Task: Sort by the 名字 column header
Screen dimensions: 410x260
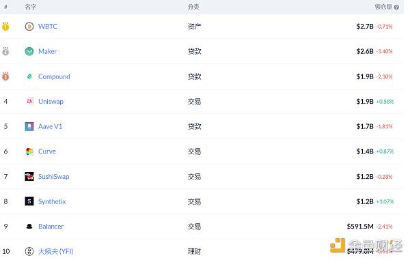Action: point(31,7)
